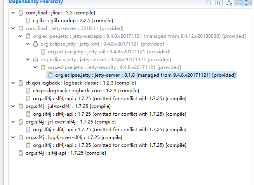
Task: Click the jar icon beside jetty-security
Action: point(43,67)
